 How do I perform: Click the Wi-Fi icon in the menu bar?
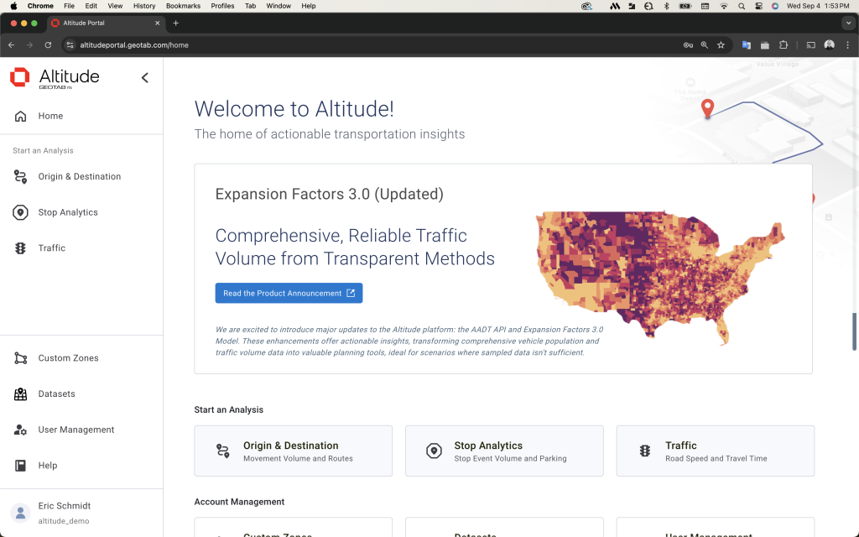[724, 6]
